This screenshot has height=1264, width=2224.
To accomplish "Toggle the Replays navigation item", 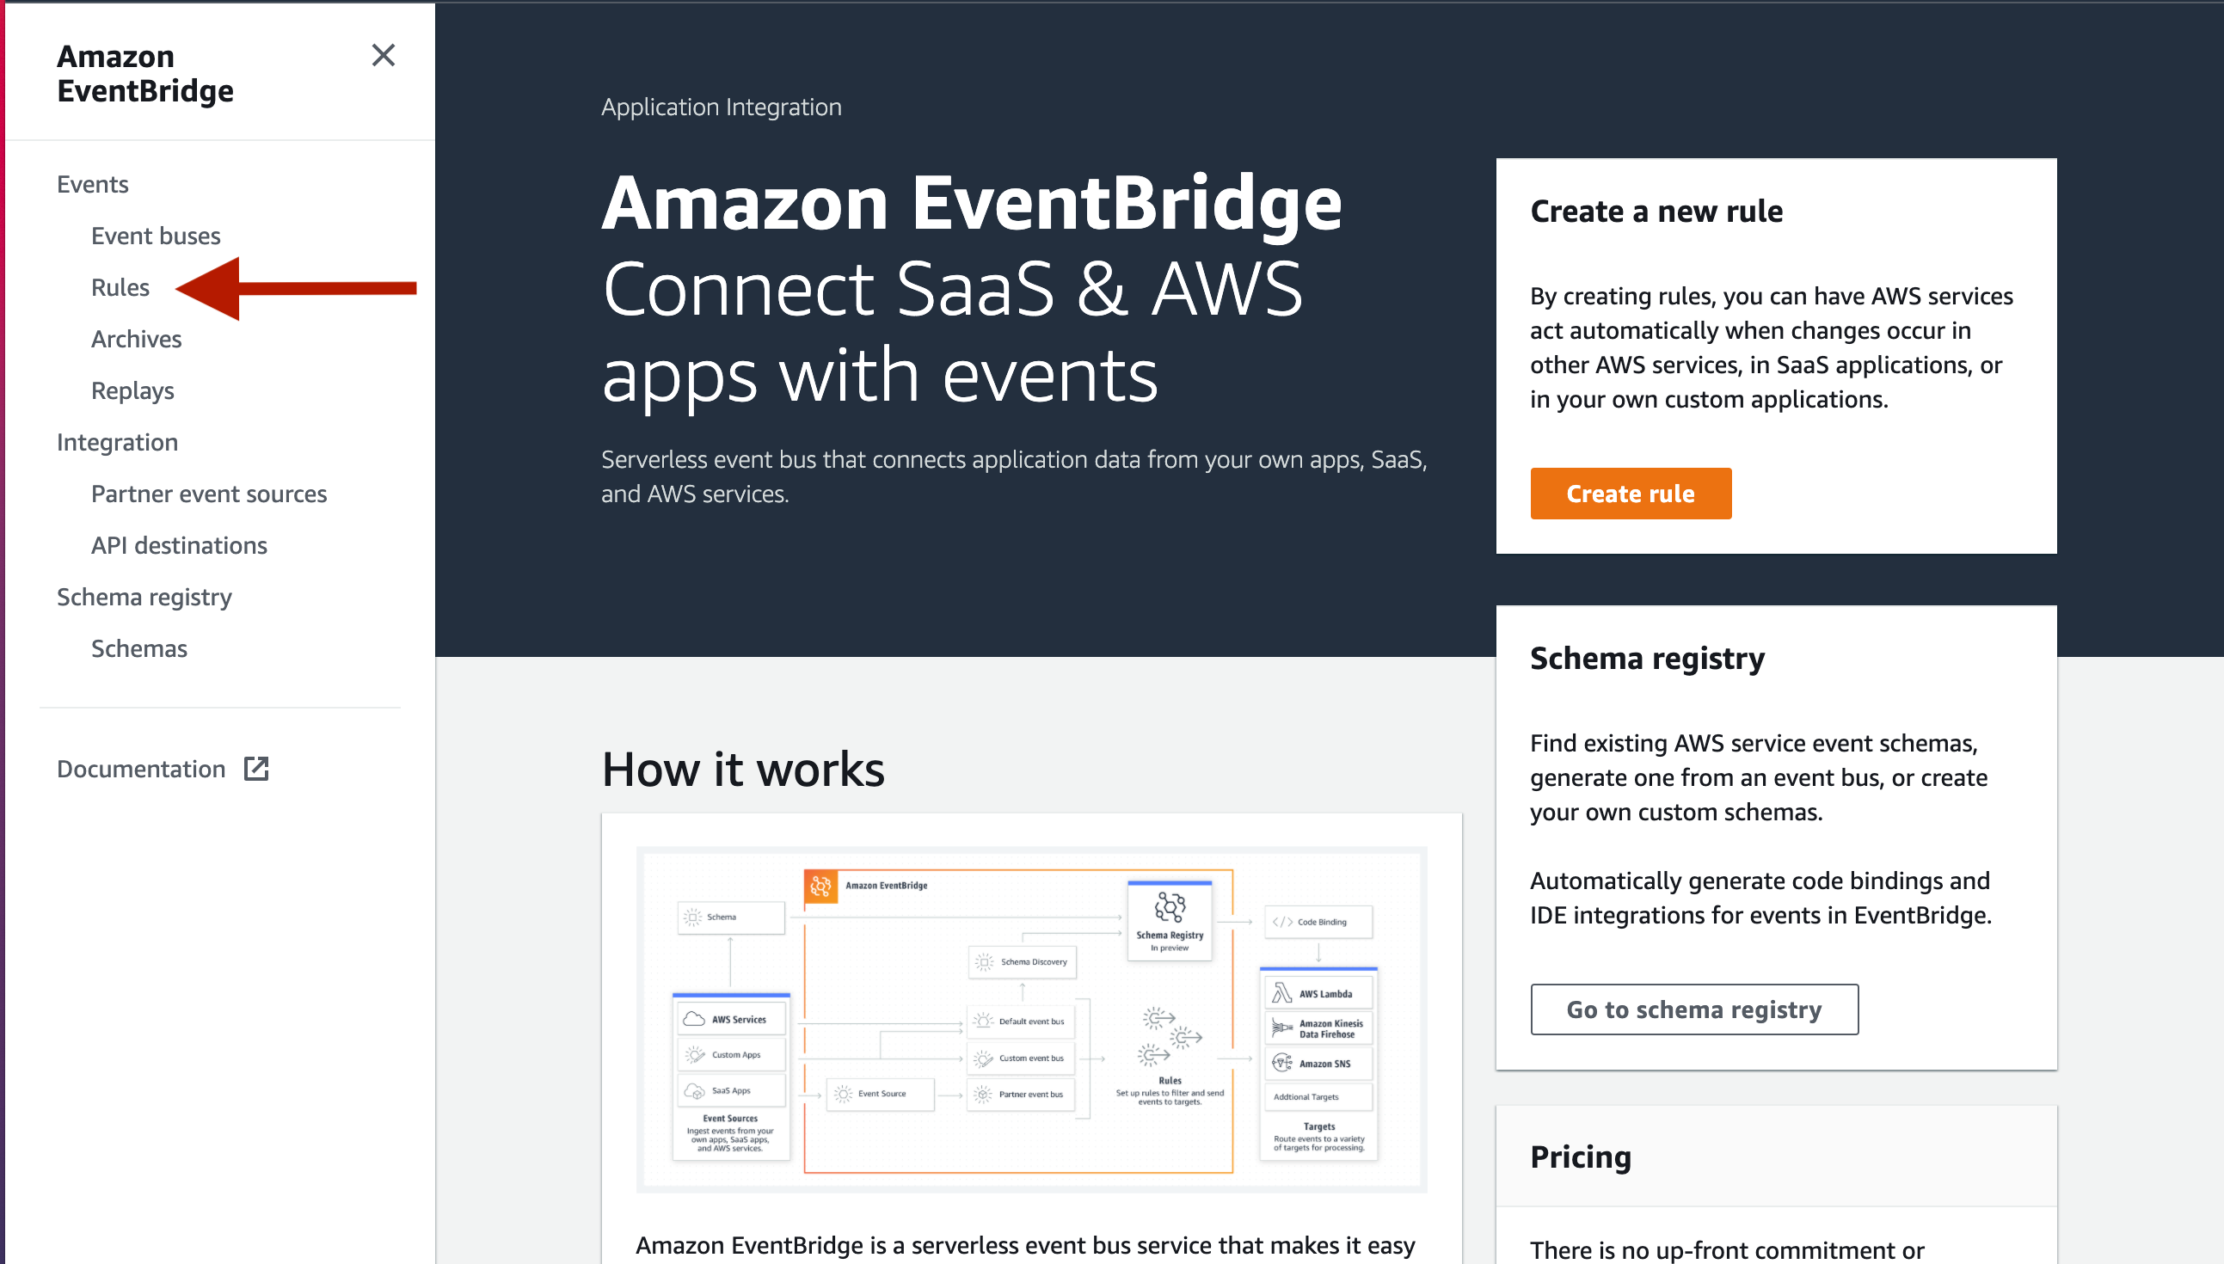I will [x=133, y=390].
